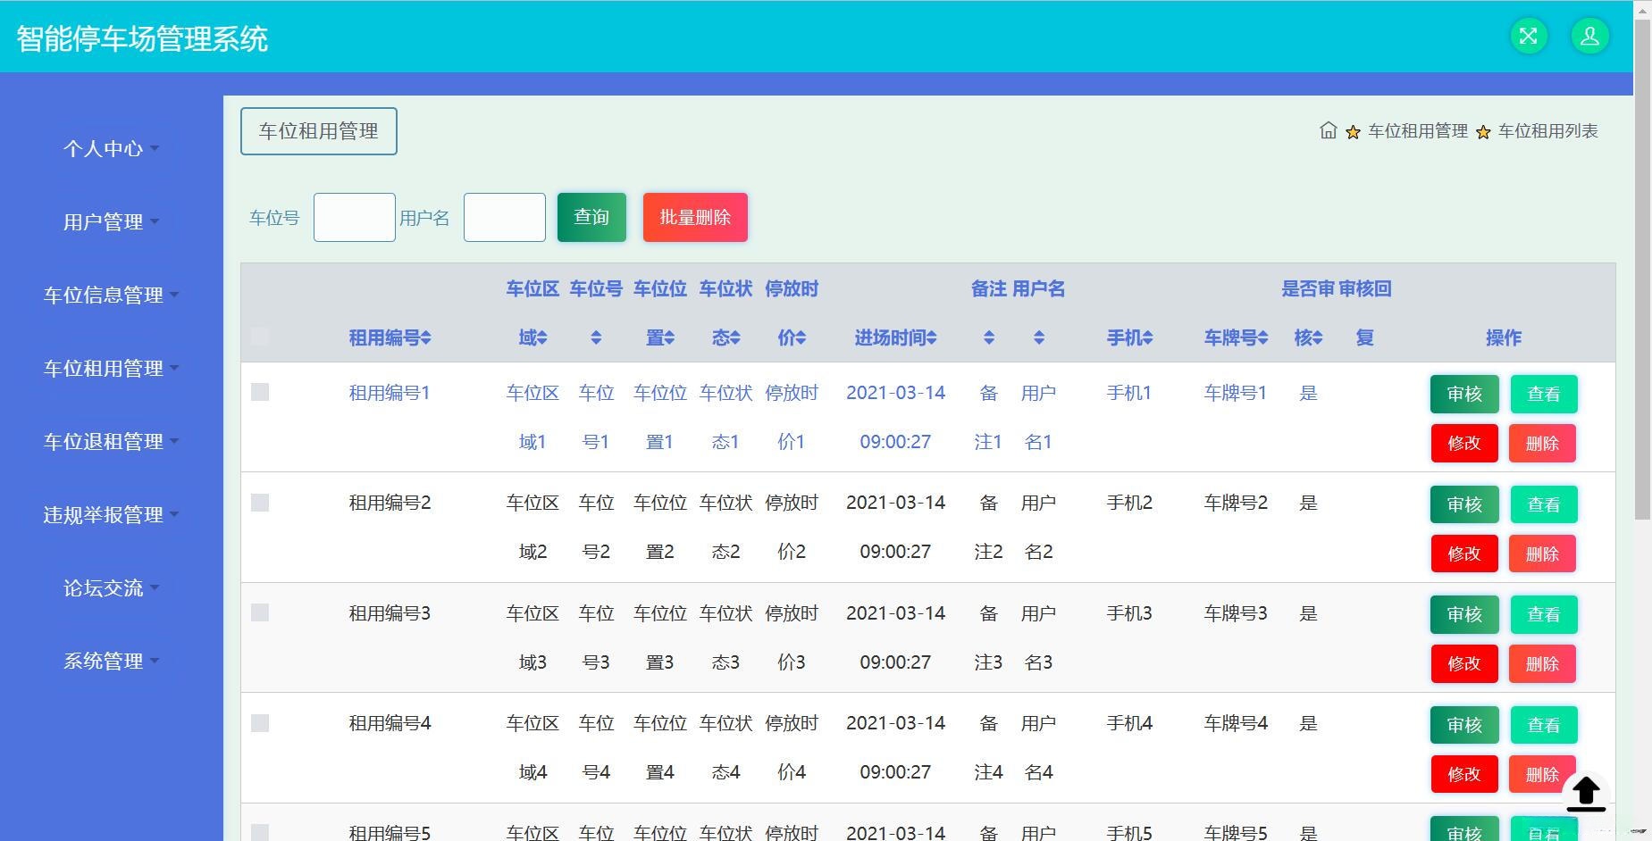Sort table by 停放时价 column arrows

[x=801, y=337]
